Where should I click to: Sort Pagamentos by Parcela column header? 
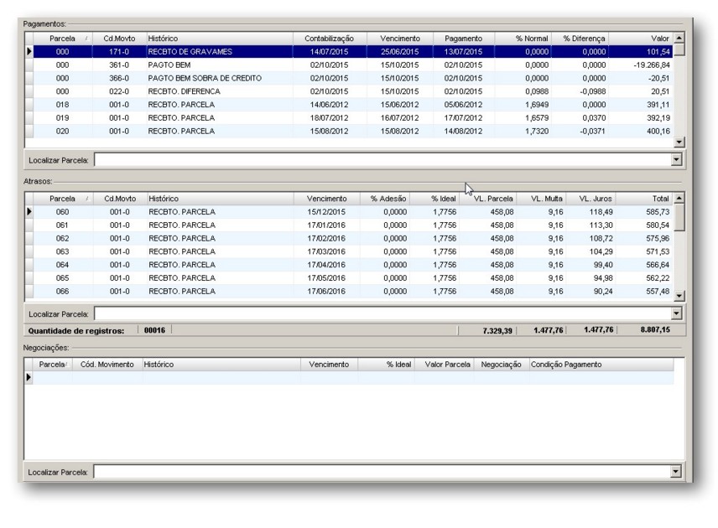tap(63, 39)
